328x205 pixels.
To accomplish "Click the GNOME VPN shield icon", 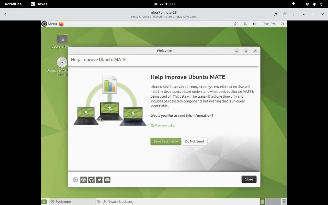I will 307,4.
